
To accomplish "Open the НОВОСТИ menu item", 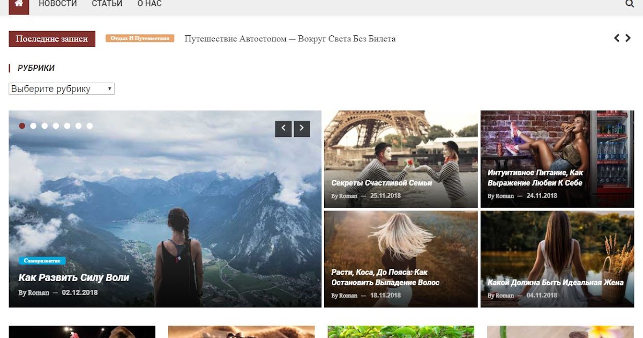I will click(58, 4).
